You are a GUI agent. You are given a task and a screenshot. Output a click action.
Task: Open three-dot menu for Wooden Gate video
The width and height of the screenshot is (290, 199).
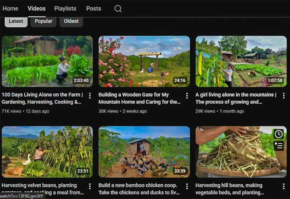187,96
